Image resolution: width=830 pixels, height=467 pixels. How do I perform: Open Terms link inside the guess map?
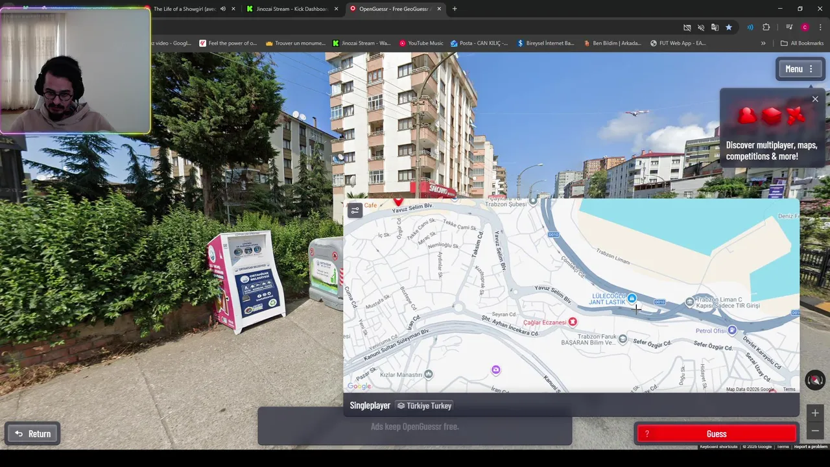[x=789, y=389]
